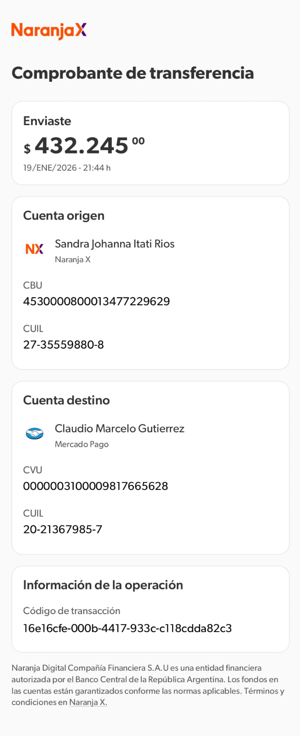Screen dimensions: 300x736
Task: Click the Información de la operación heading
Action: point(103,585)
